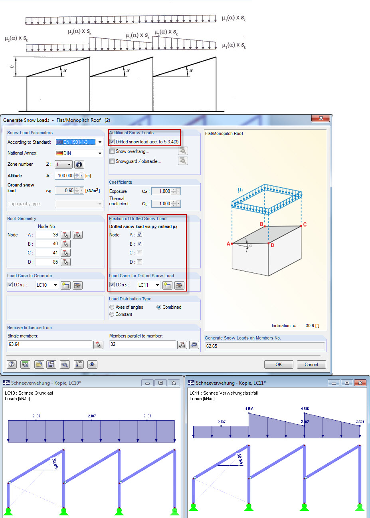Screen dimensions: 370x518
Task: Open National Annex DIN dropdown
Action: pyautogui.click(x=100, y=153)
